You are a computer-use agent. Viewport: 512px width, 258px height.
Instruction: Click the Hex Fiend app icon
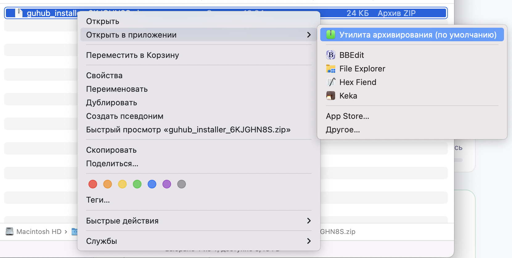[x=330, y=82]
